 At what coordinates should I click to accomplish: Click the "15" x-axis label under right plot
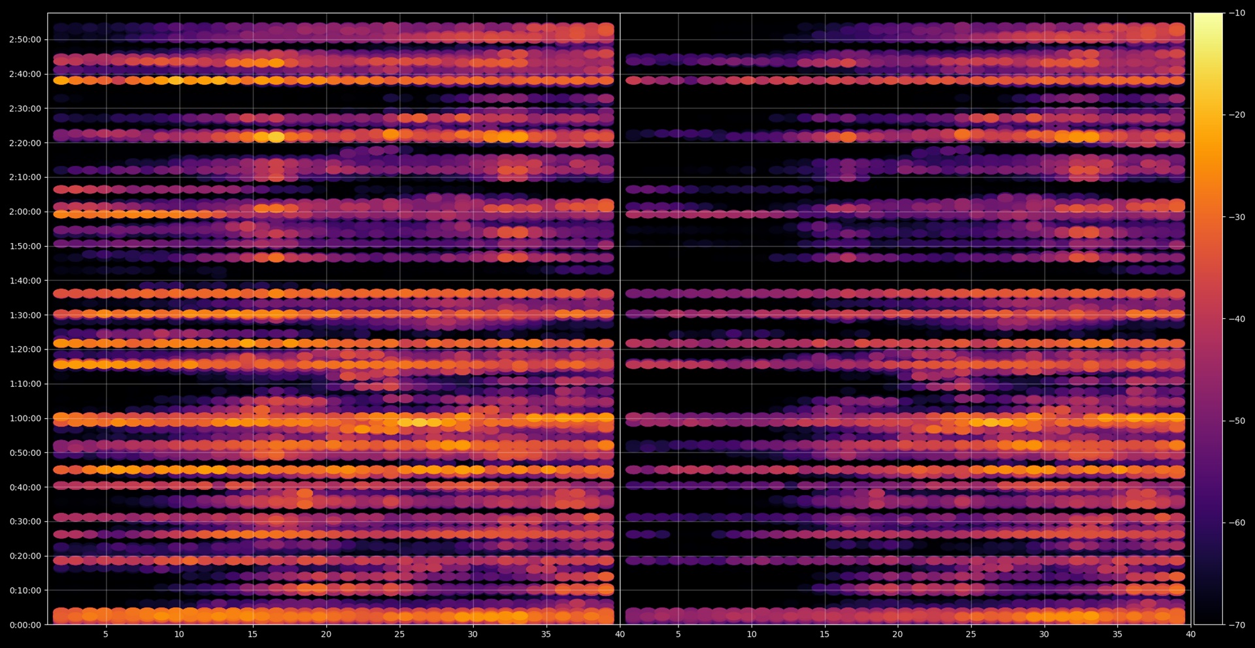coord(825,634)
